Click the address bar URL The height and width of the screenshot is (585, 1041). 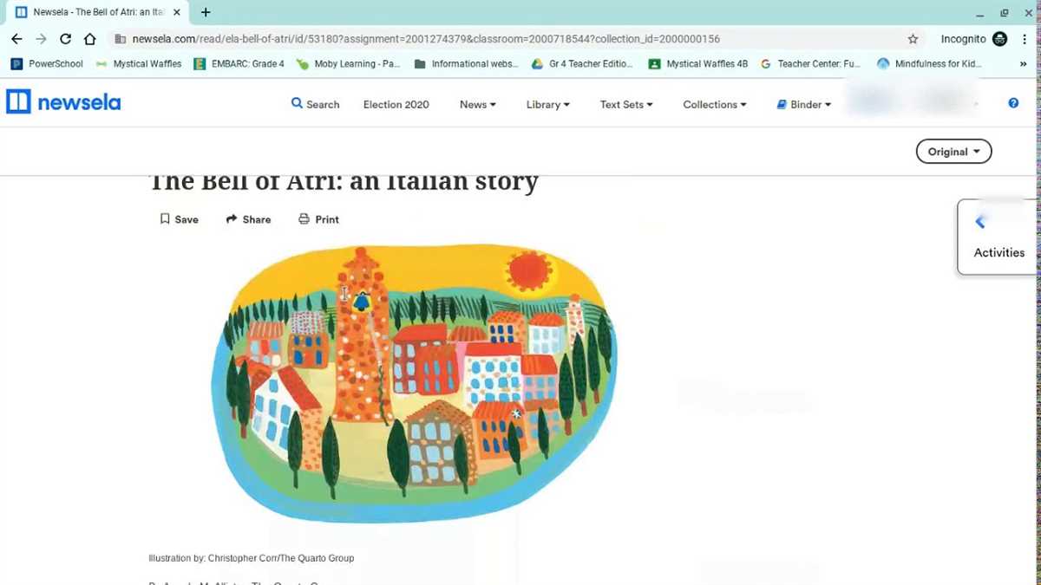(426, 39)
